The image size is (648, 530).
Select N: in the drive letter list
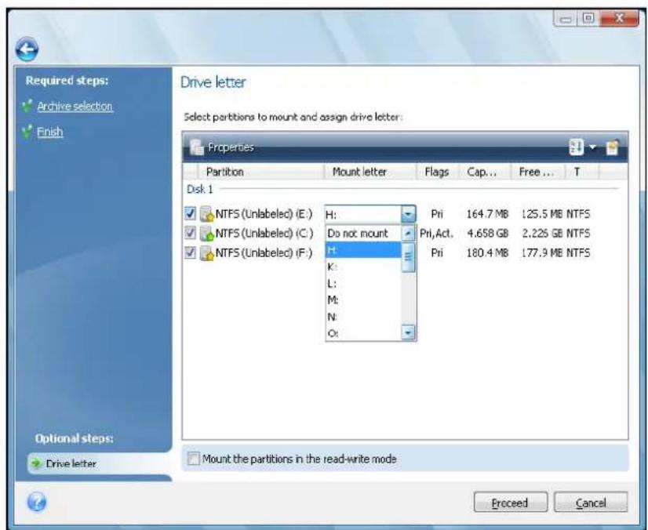pyautogui.click(x=363, y=317)
